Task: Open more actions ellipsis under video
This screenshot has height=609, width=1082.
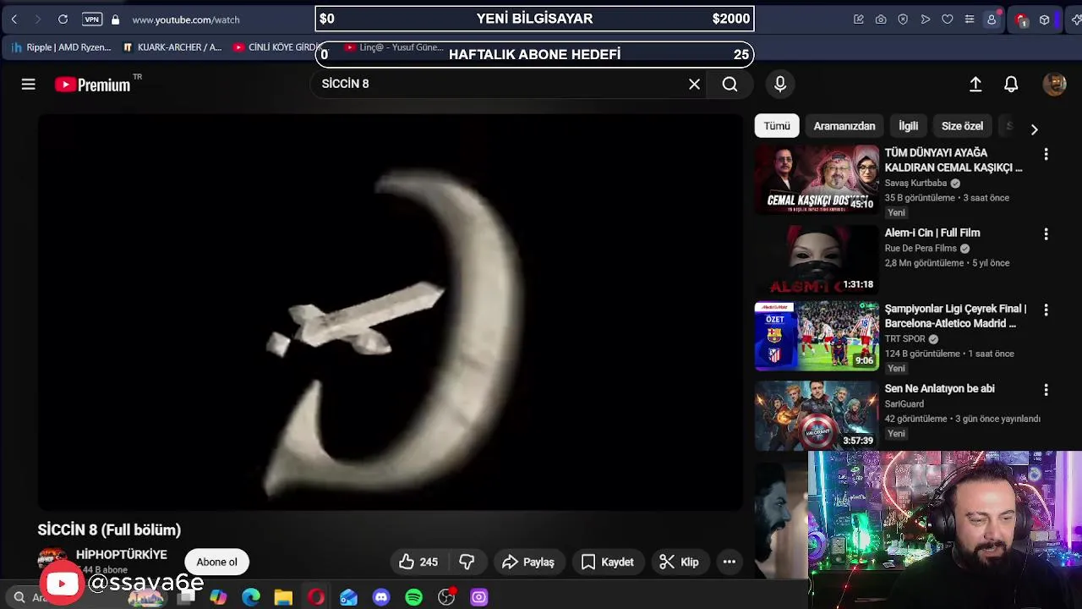Action: pos(730,562)
